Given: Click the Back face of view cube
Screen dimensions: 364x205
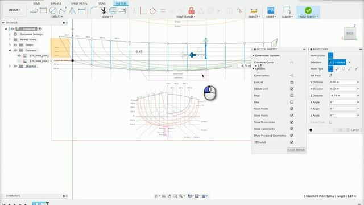Looking at the screenshot, I should click(350, 34).
